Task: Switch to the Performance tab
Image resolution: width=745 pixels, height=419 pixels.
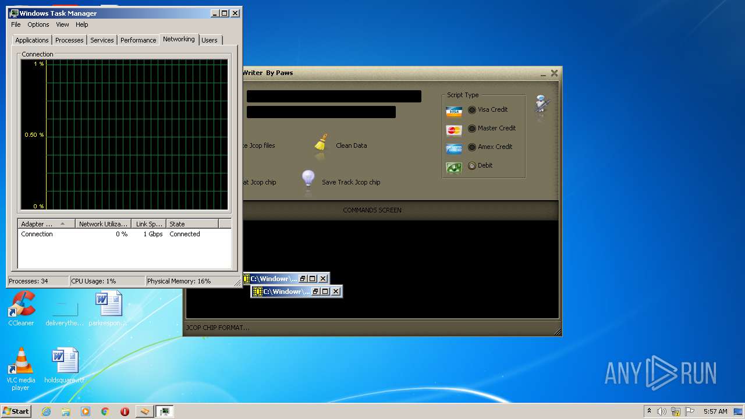Action: click(x=138, y=40)
